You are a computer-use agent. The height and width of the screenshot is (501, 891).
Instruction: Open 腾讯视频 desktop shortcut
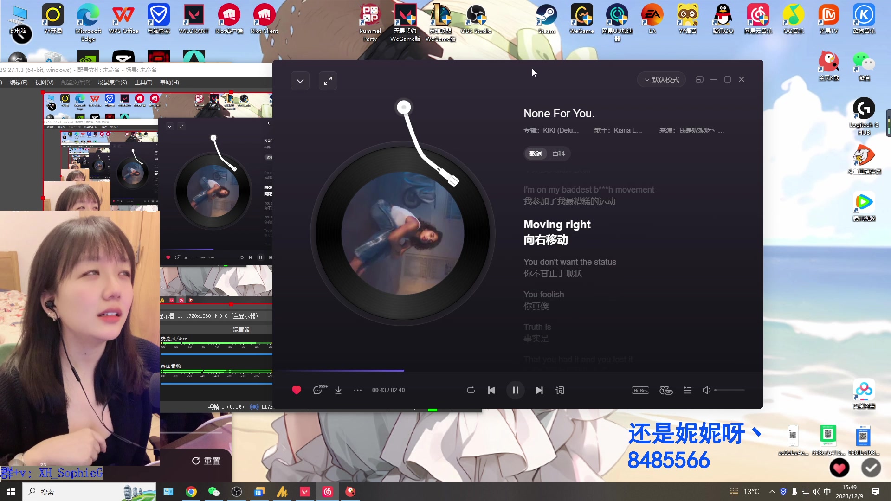(x=864, y=206)
